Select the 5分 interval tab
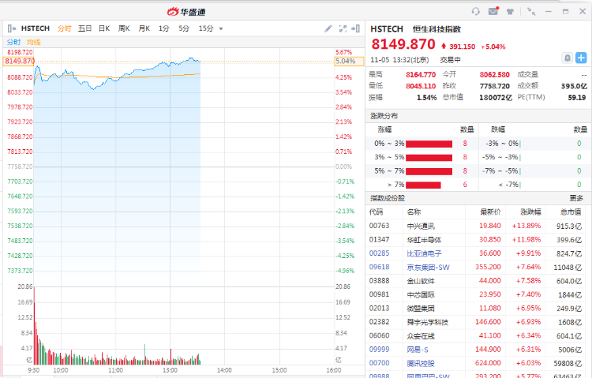Image resolution: width=592 pixels, height=378 pixels. pyautogui.click(x=184, y=28)
